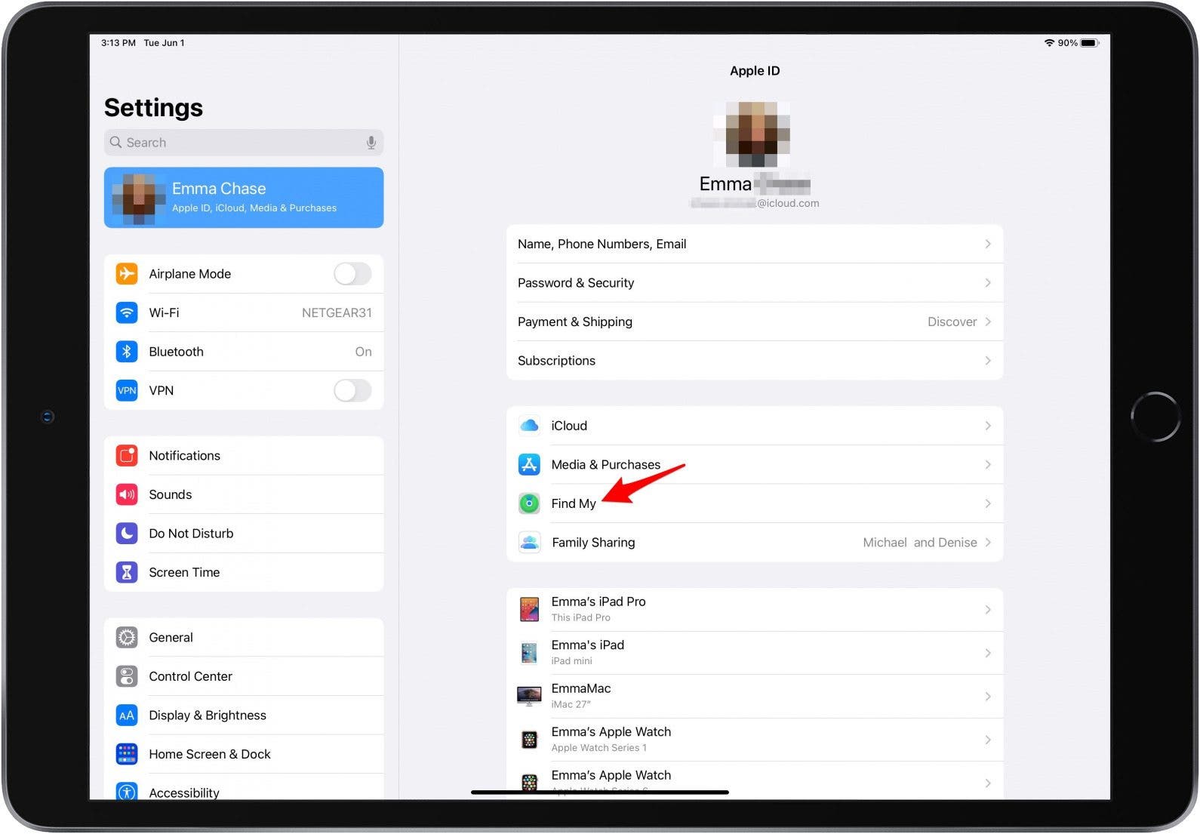Click the Control Center icon
1200x834 pixels.
[127, 676]
